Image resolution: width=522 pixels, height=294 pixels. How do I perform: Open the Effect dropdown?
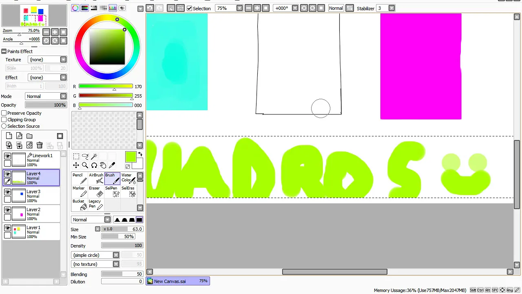tap(63, 78)
